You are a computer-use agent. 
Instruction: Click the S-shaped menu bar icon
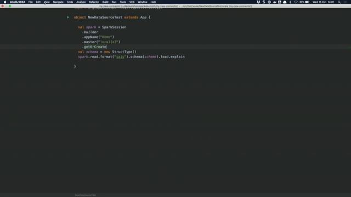tap(264, 2)
